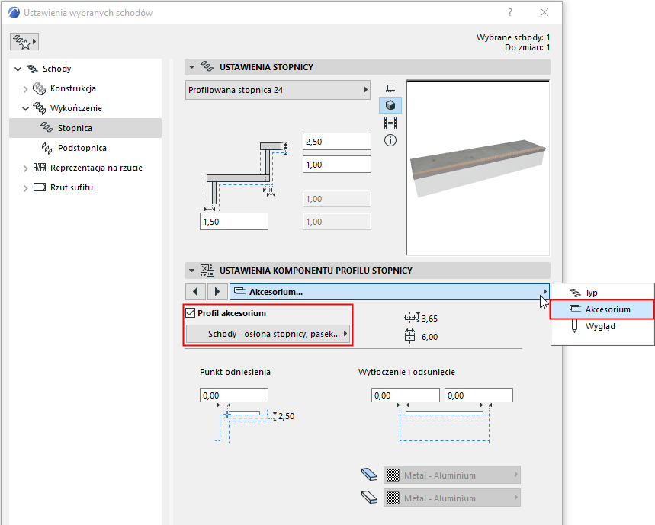Viewport: 655px width, 525px height.
Task: Expand the Konstrukcja tree node
Action: [25, 89]
